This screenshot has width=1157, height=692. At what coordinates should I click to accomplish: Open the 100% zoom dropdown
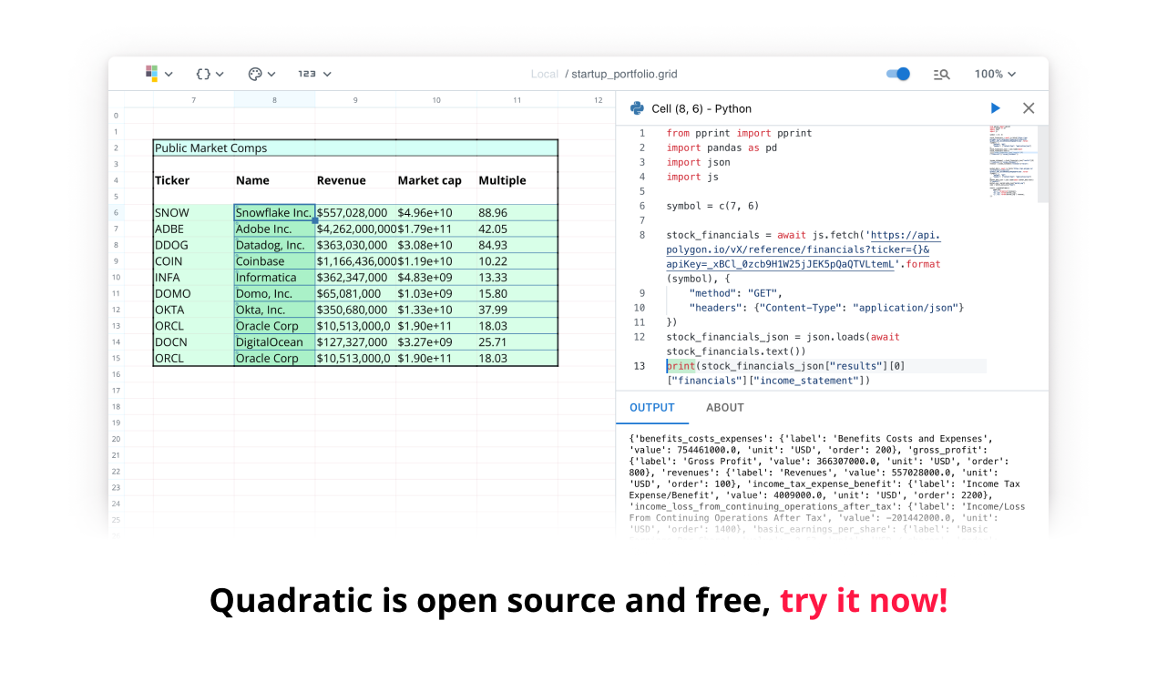(x=995, y=74)
